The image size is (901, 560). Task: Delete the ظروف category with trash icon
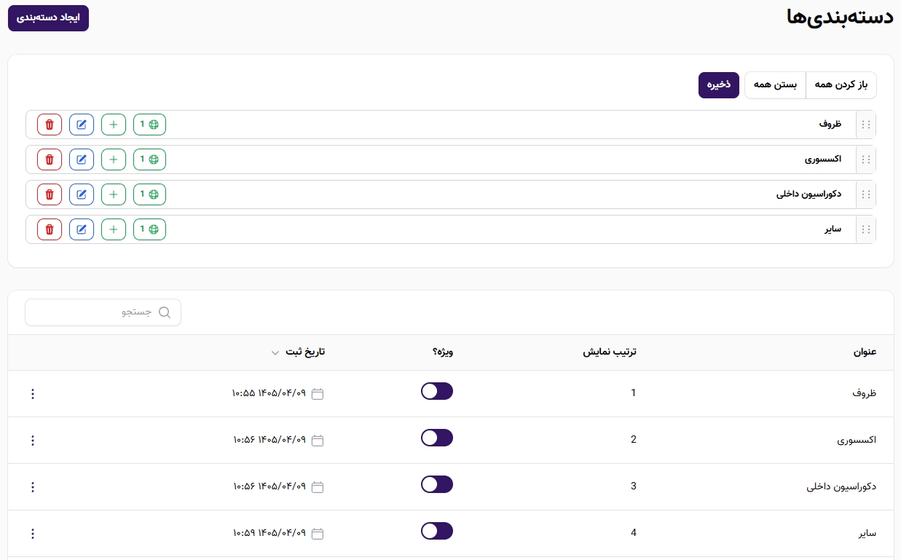pyautogui.click(x=50, y=125)
